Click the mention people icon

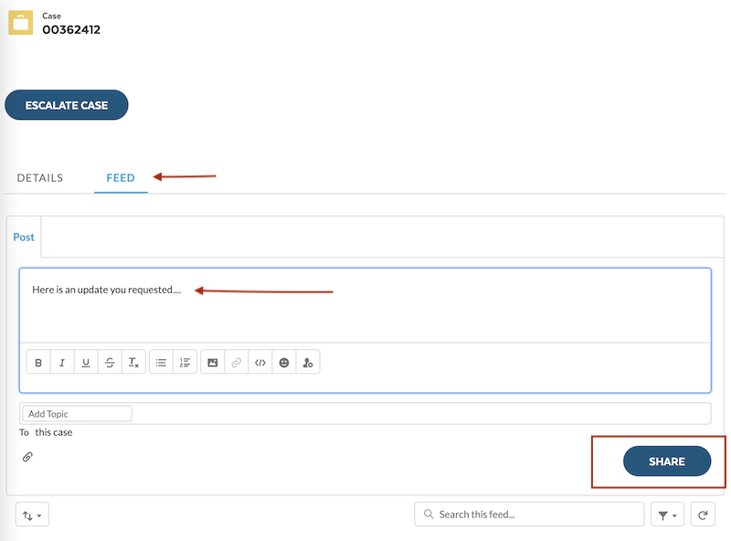coord(308,363)
